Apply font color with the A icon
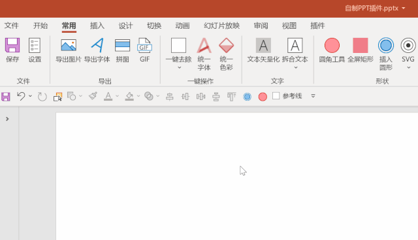This screenshot has width=418, height=240. [x=108, y=96]
